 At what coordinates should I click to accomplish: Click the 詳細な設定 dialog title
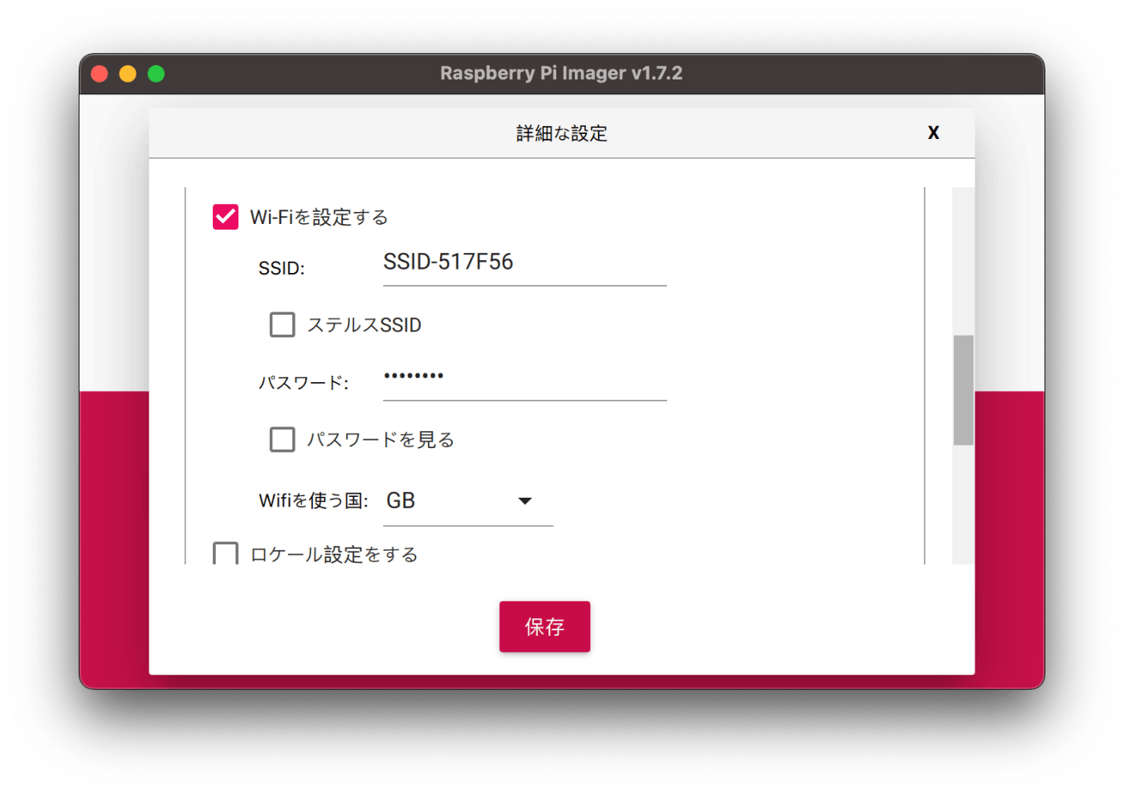(562, 133)
